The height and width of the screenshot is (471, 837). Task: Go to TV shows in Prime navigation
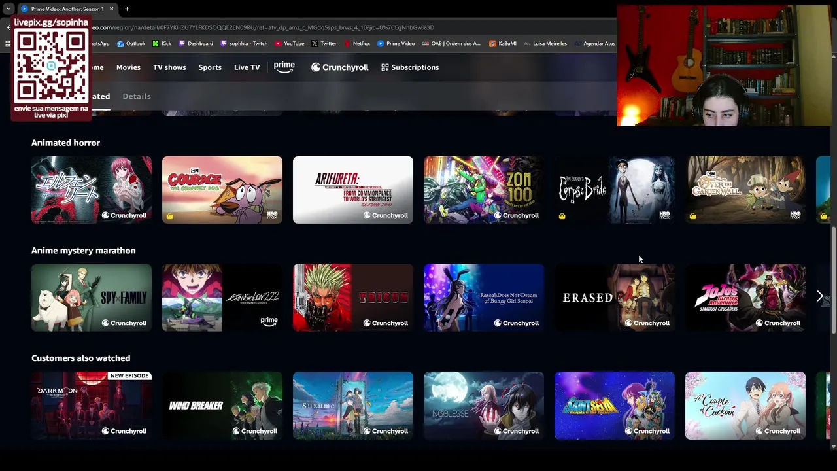coord(169,67)
